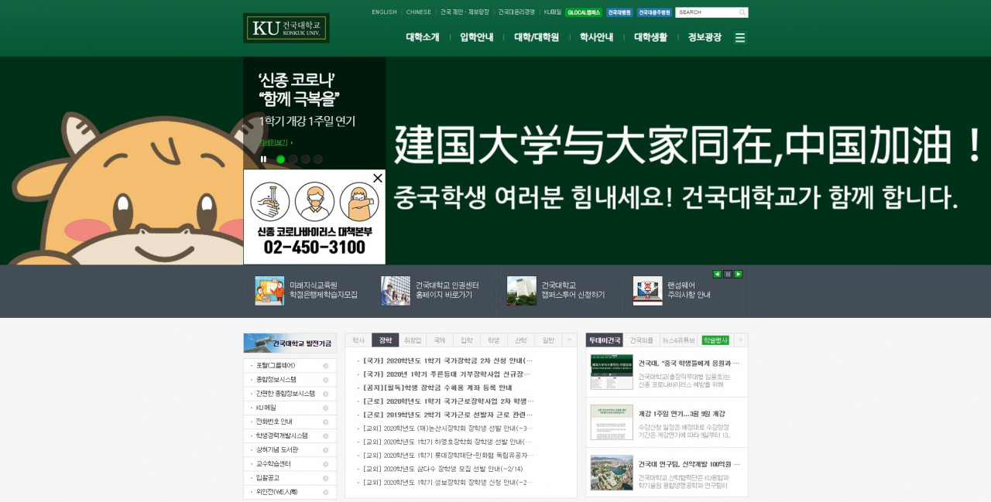
Task: Open the 대학생활 main menu
Action: 651,37
